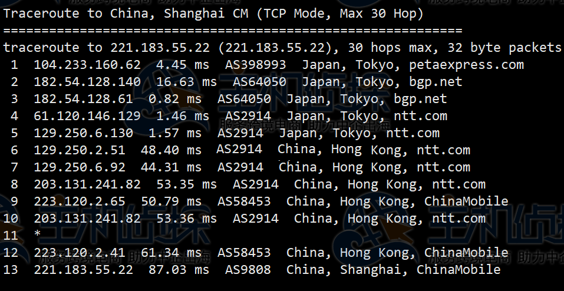Screen dimensions: 564x291
Task: Click the IP address 104.233.160.62 on hop 1
Action: [x=87, y=65]
